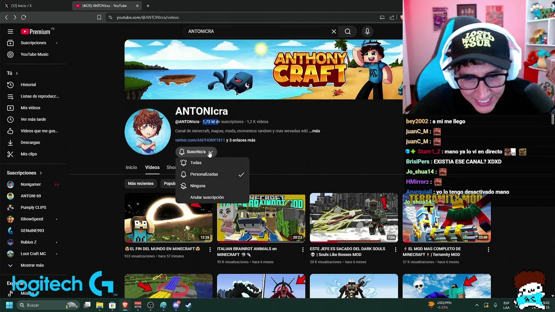
Task: Play ITALIAN BRAINROT ANIMALS video thumbnail
Action: (x=261, y=218)
